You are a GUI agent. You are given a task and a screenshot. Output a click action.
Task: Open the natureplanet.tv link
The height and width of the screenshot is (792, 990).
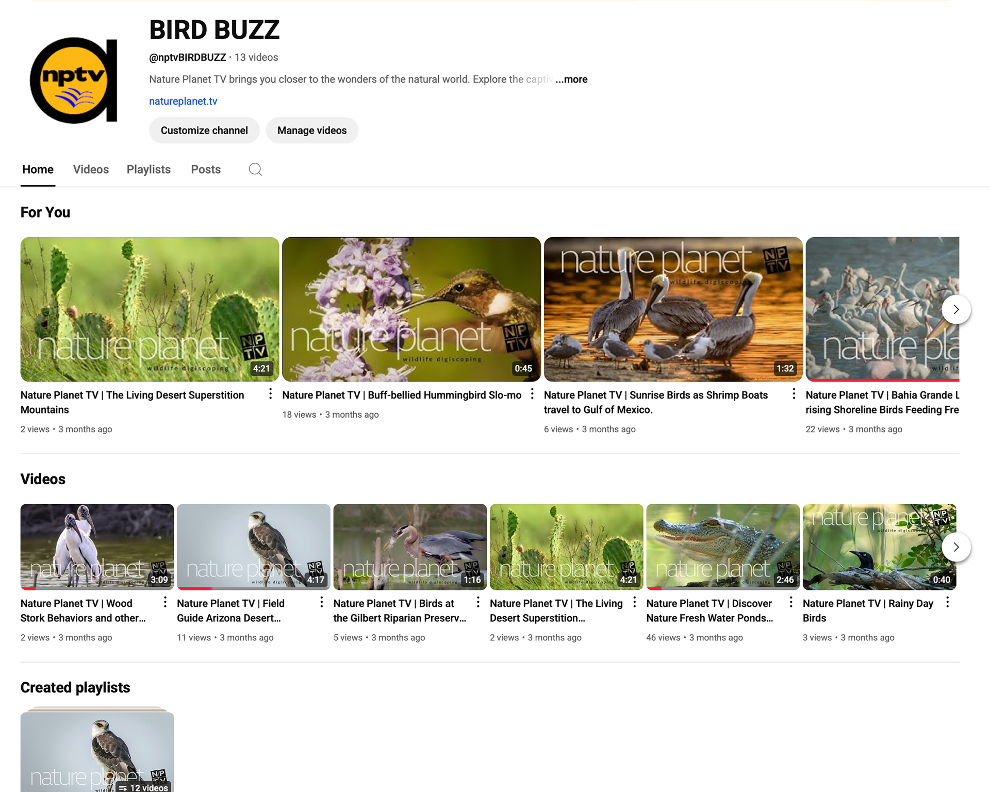183,101
